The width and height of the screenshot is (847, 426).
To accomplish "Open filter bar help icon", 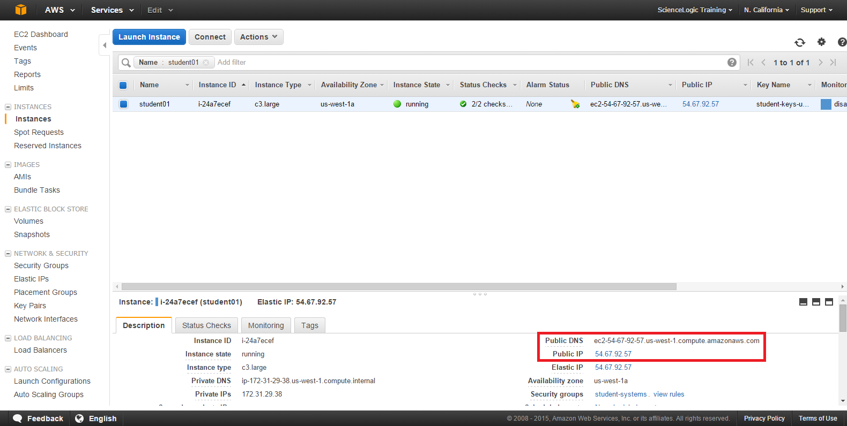I will [732, 63].
